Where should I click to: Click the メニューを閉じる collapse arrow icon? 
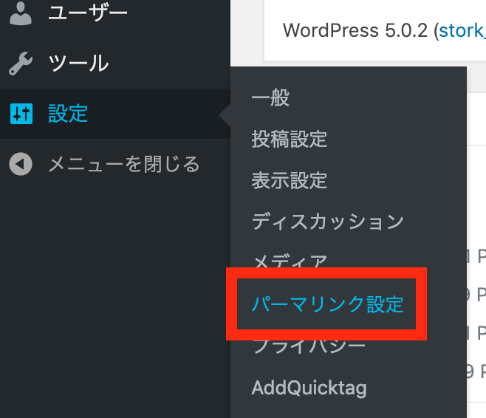21,164
